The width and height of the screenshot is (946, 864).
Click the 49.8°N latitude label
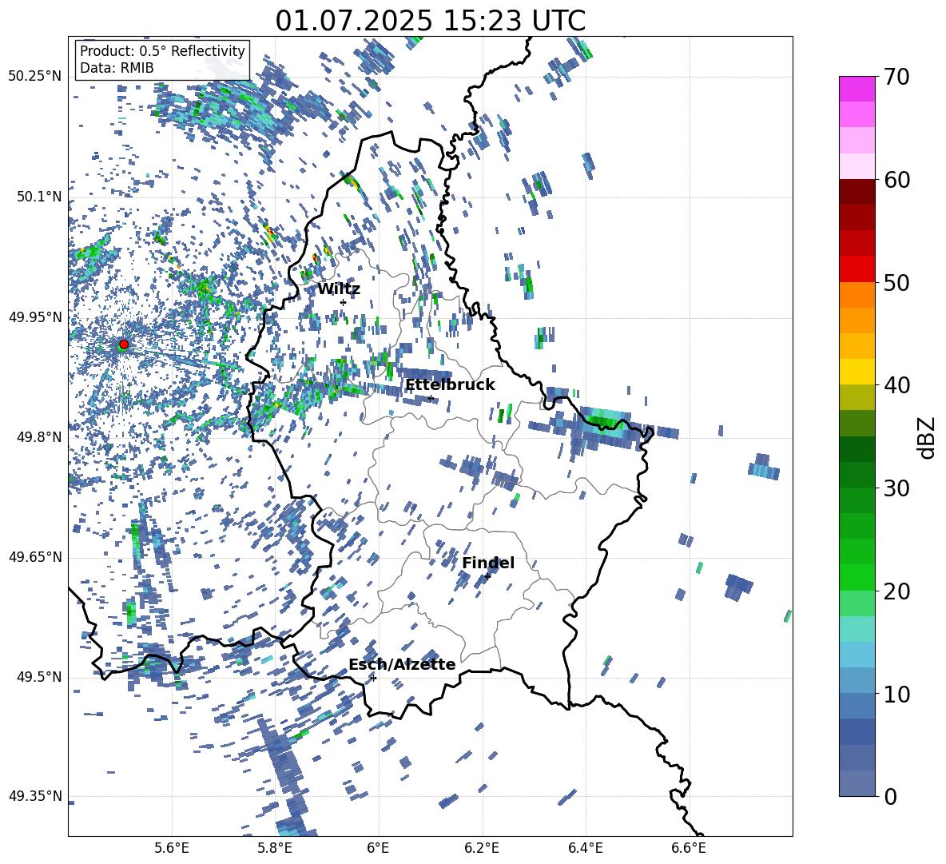(x=39, y=437)
